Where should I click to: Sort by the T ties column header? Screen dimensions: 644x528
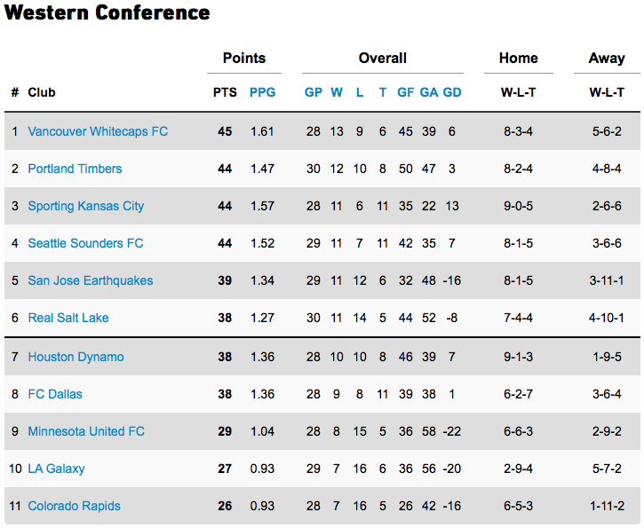382,92
